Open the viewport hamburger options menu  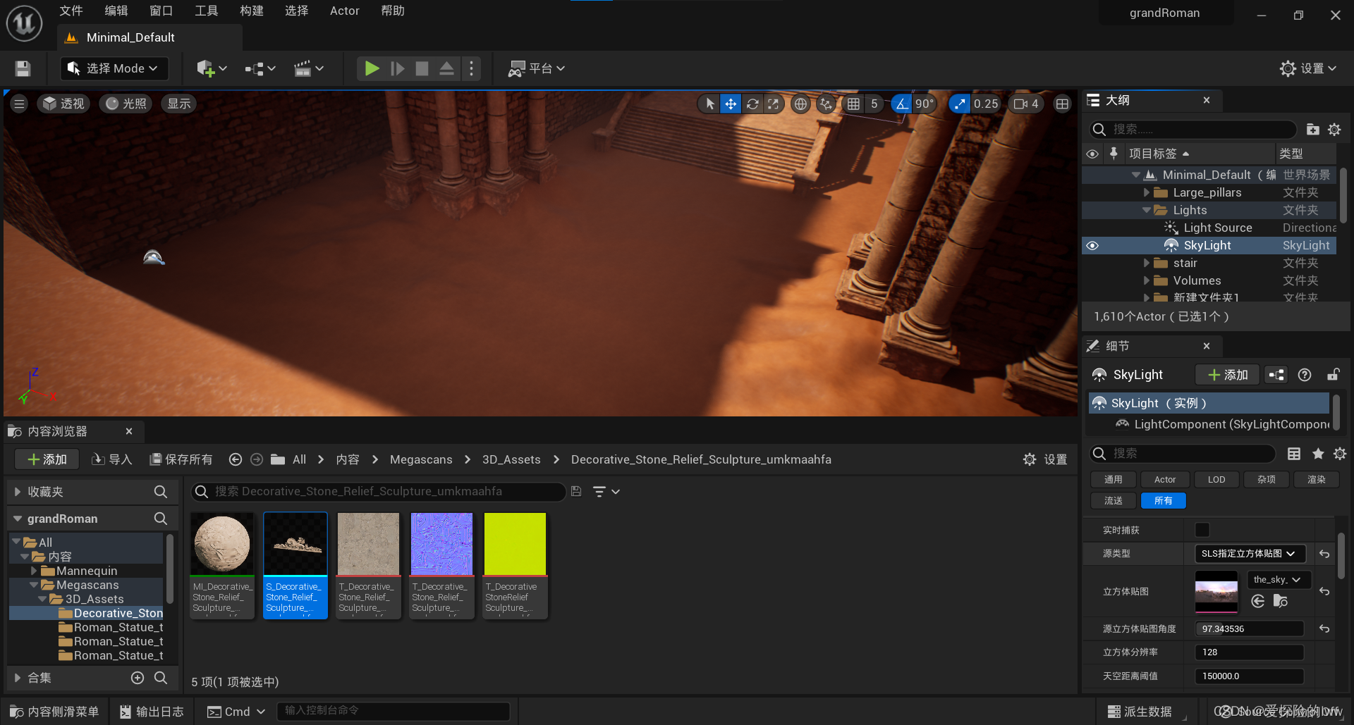point(19,104)
